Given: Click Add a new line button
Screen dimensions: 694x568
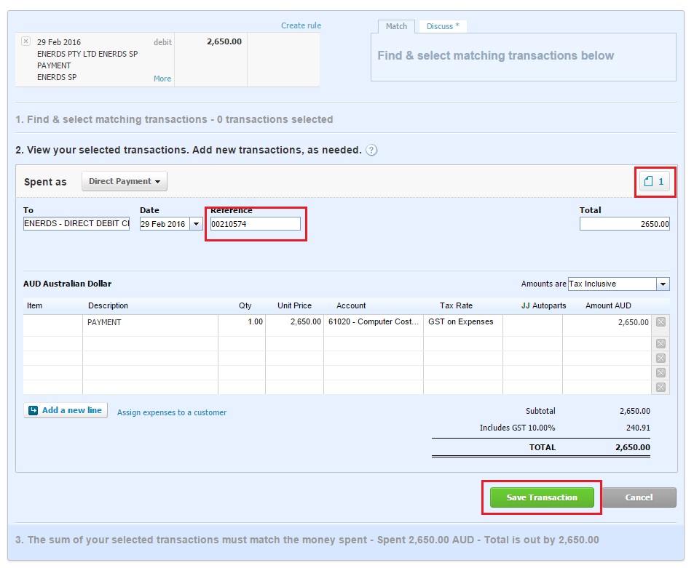Looking at the screenshot, I should coord(66,410).
